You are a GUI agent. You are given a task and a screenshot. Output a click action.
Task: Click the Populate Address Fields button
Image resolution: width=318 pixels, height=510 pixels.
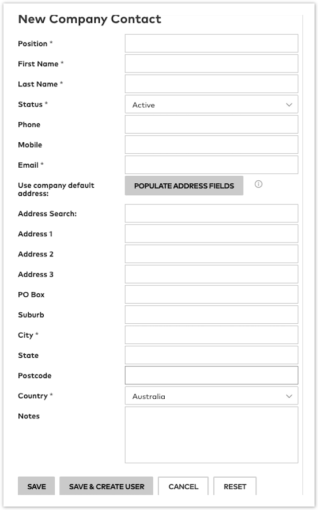tap(184, 186)
